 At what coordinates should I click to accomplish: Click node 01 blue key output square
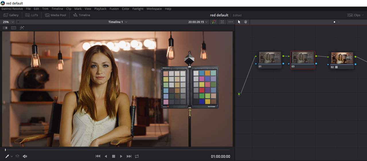(283, 63)
